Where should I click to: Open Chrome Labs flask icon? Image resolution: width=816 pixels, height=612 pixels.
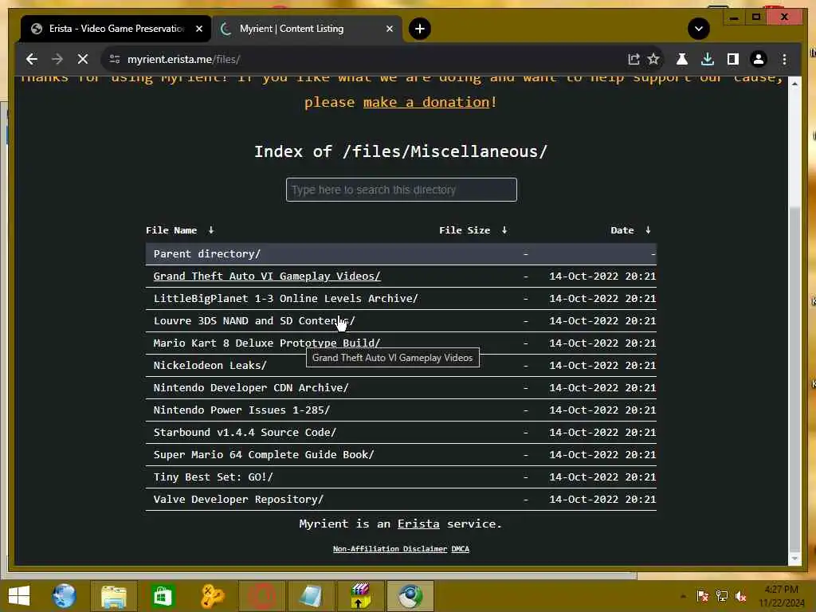click(x=682, y=59)
